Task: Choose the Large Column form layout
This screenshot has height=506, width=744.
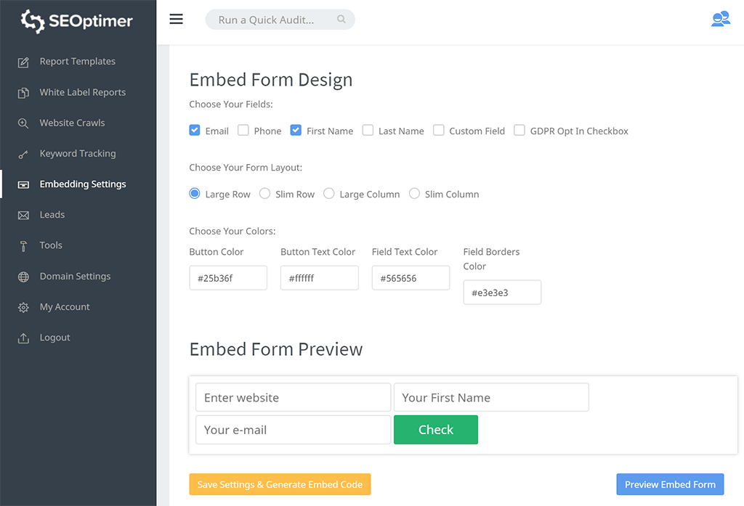Action: point(329,194)
